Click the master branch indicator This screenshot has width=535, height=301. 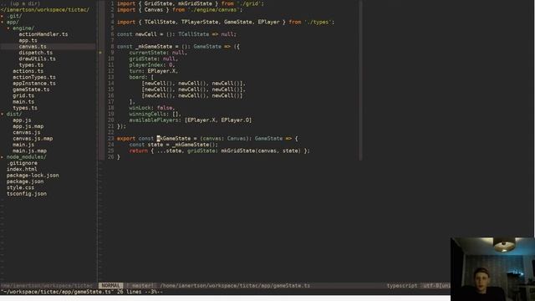142,286
